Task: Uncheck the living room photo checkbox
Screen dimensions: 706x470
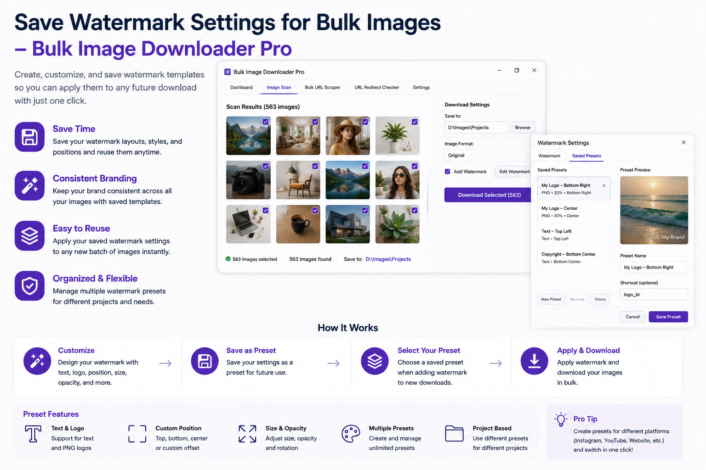Action: click(315, 122)
